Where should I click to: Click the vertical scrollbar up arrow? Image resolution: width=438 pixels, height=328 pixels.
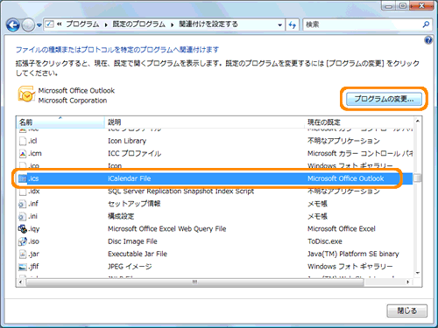click(418, 121)
